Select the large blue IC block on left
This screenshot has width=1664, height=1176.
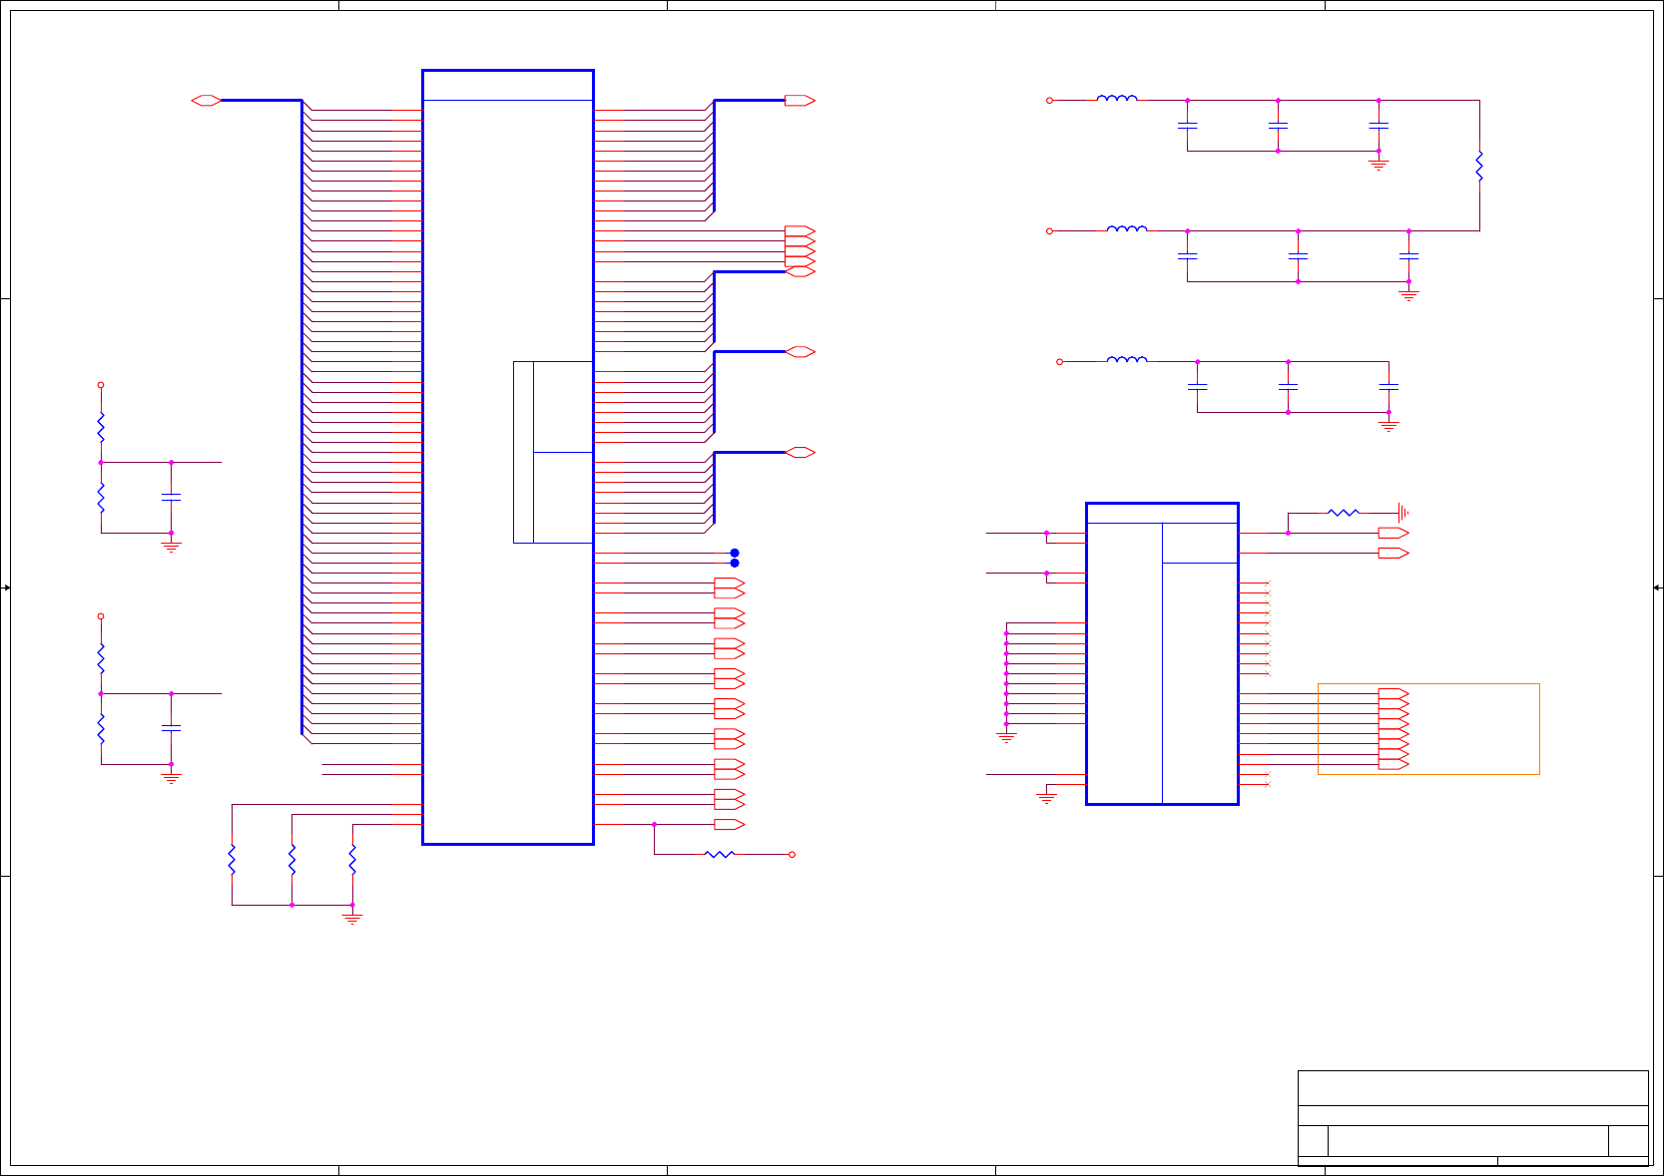point(508,457)
